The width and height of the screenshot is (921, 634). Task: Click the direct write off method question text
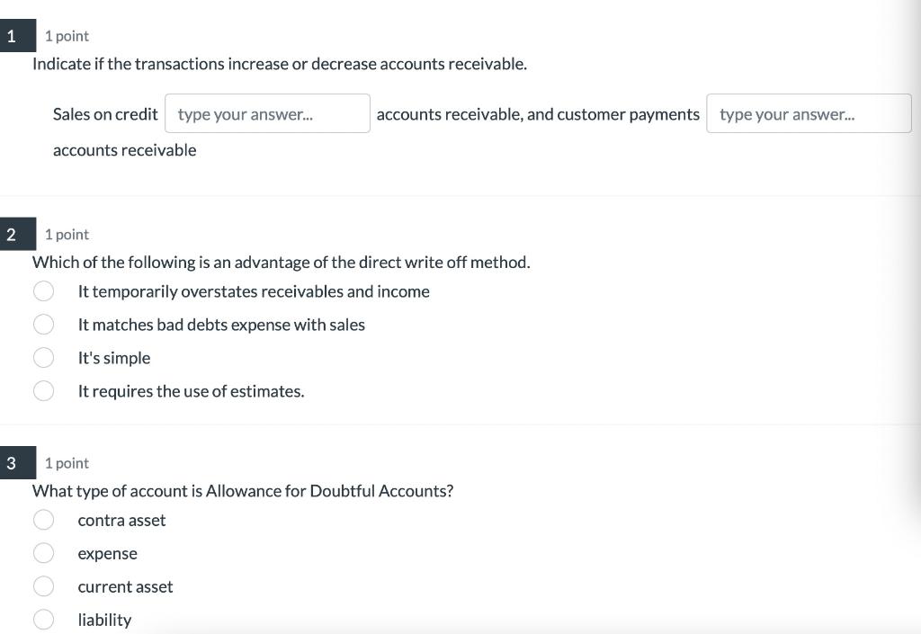point(282,262)
